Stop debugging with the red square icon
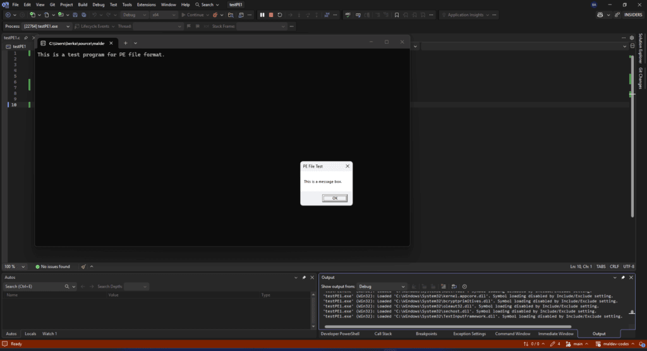 tap(271, 15)
